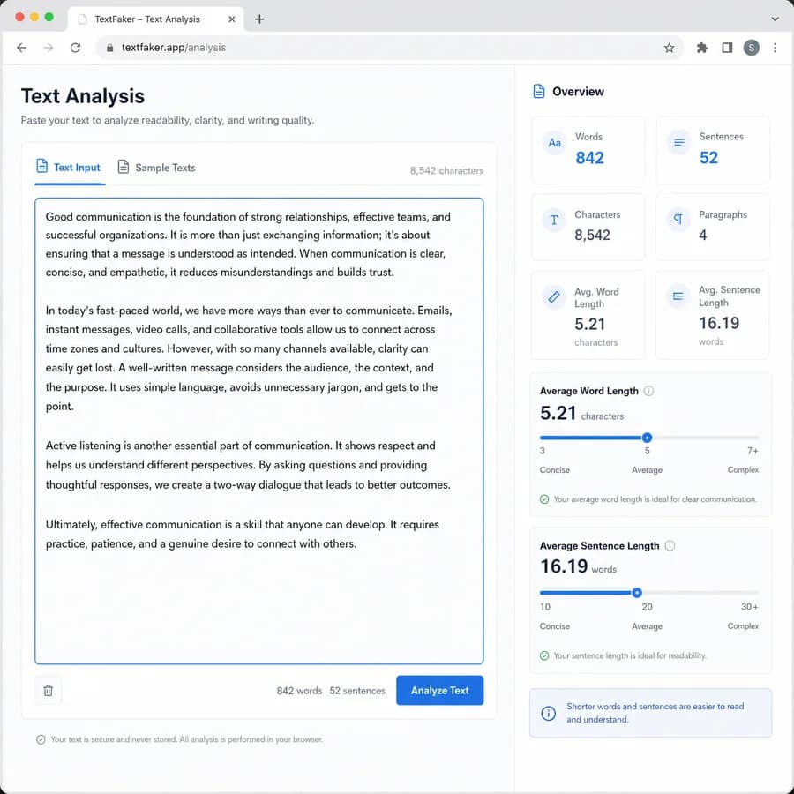Click the '30+' label on sentence length scale
794x794 pixels.
[749, 607]
